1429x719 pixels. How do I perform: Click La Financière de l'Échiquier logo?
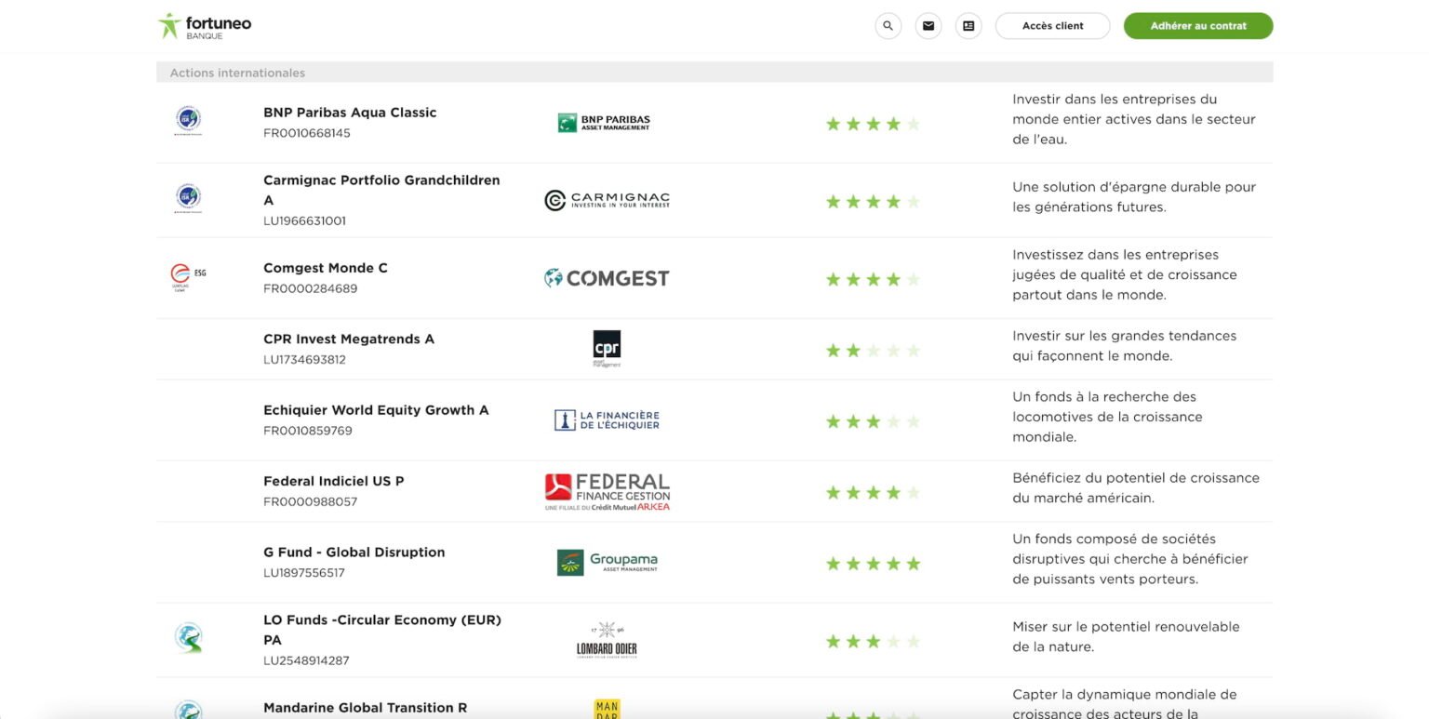(607, 420)
